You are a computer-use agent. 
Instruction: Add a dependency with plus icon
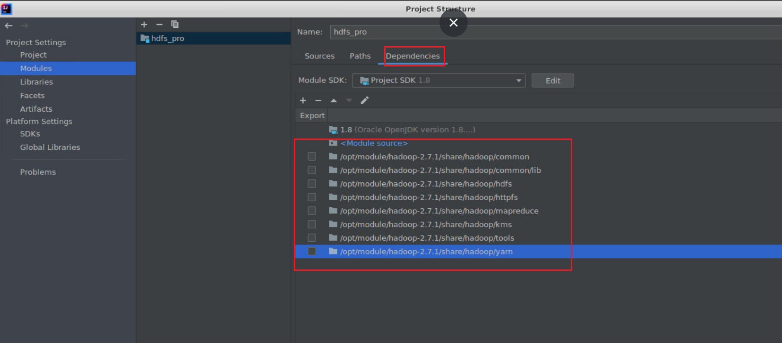pyautogui.click(x=303, y=100)
